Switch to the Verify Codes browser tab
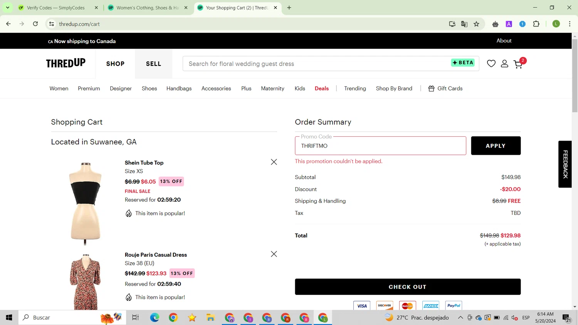 pyautogui.click(x=56, y=8)
